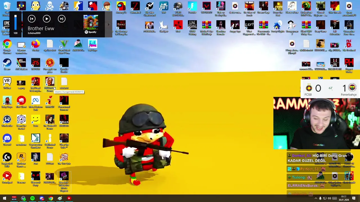
Task: Select the Grand Theft Auto V icon
Action: click(64, 47)
